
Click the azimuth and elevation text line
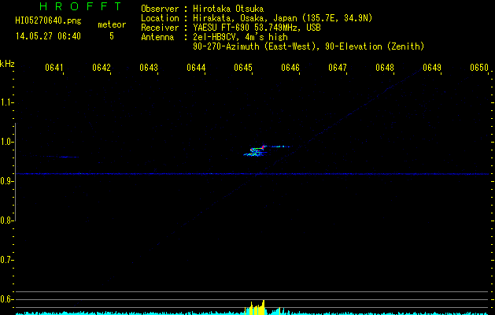coord(308,46)
